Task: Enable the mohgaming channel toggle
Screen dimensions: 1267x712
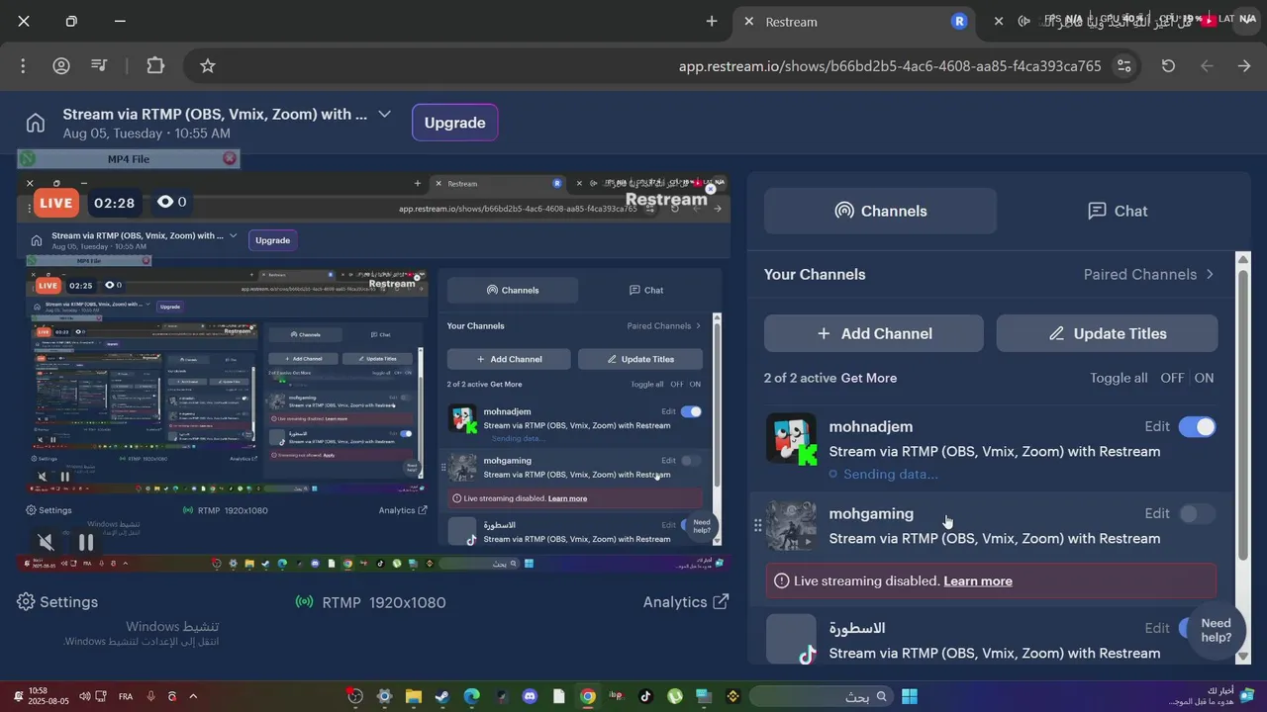Action: click(x=1197, y=513)
